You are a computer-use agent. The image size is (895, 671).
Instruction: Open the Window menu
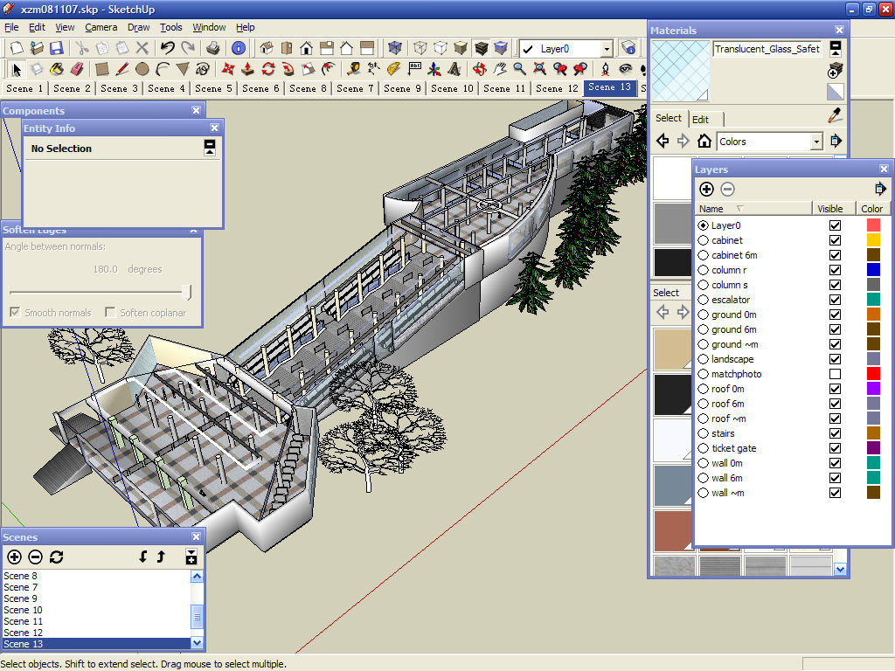tap(209, 27)
